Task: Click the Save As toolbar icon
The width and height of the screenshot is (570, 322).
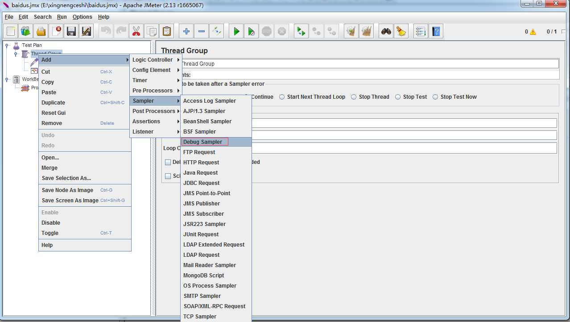Action: pos(87,31)
